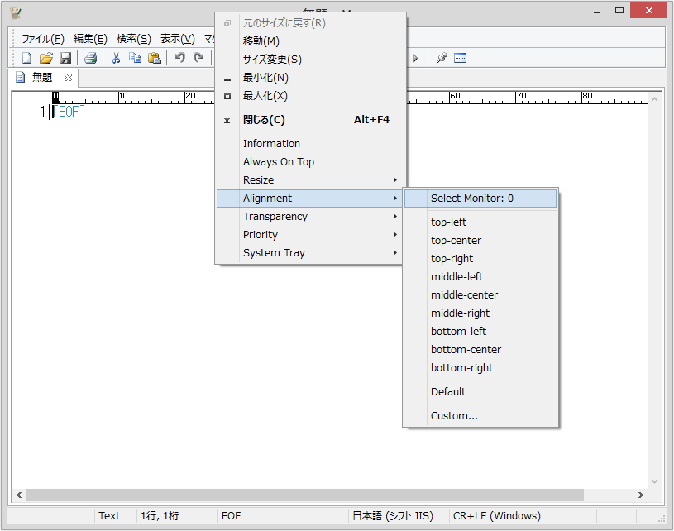Align window to top-right
This screenshot has height=531, width=674.
pos(480,258)
